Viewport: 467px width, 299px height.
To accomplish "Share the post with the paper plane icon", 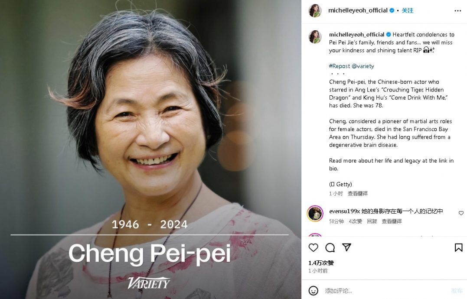I will tap(346, 247).
